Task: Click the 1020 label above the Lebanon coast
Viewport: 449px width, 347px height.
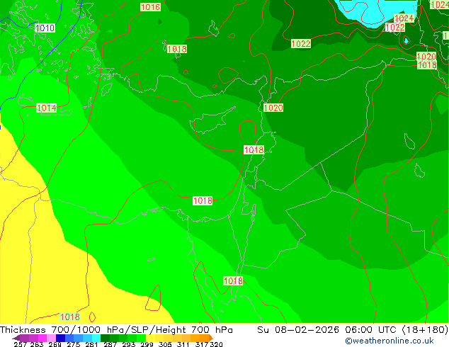Action: (273, 108)
